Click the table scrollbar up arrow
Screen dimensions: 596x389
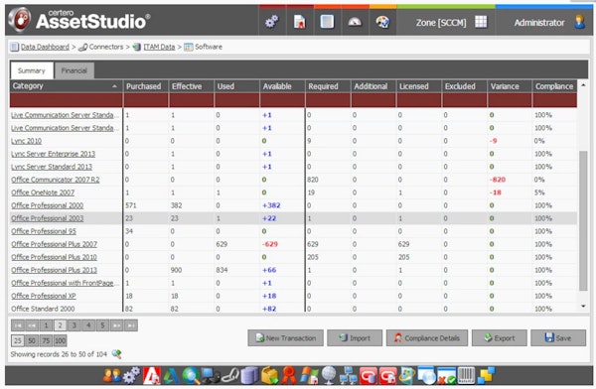[x=583, y=84]
